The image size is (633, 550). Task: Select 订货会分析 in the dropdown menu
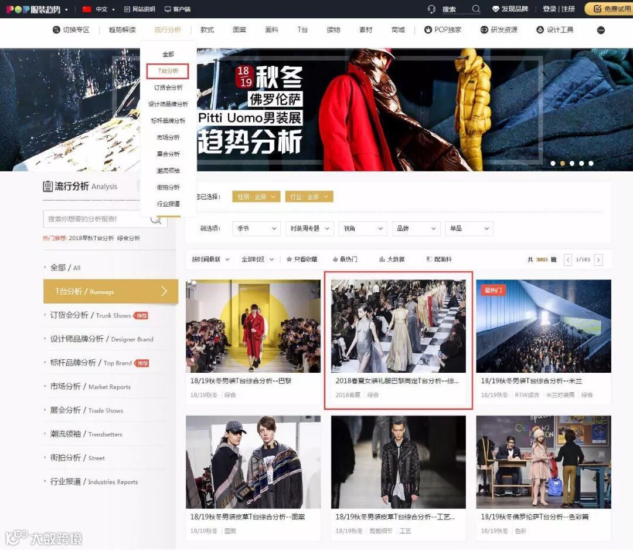(x=168, y=87)
